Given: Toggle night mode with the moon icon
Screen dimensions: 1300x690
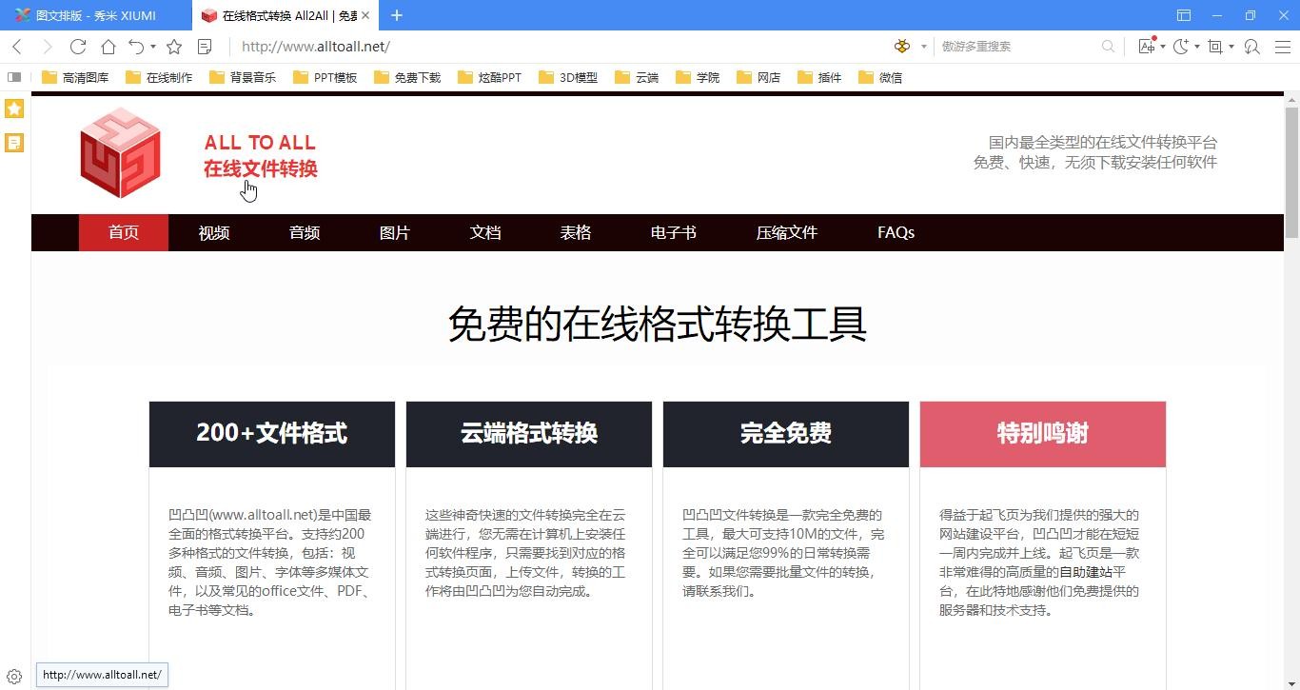Looking at the screenshot, I should coord(1180,47).
